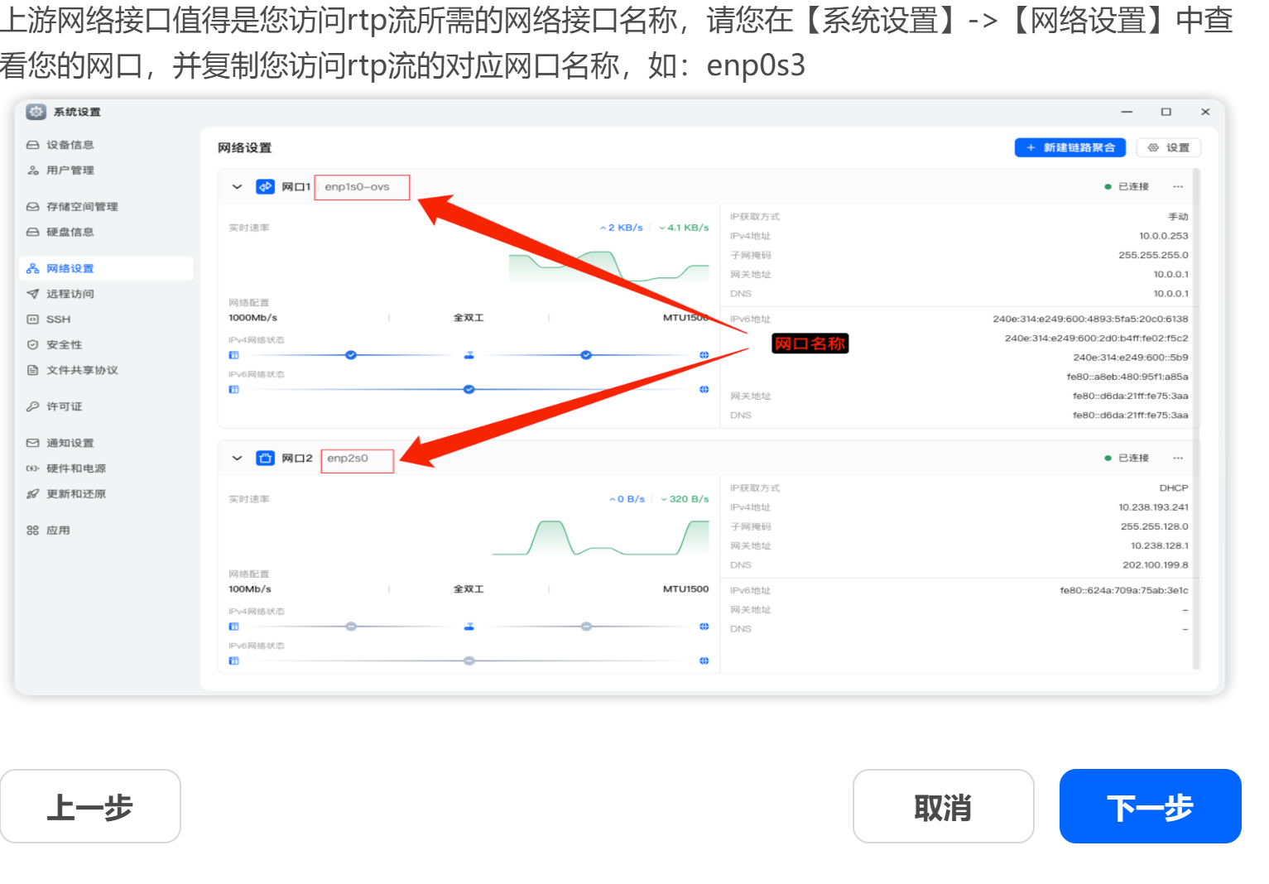Screen dimensions: 1269x884
Task: Toggle the IPv6 network status checkpoint on 网口1
Action: coord(469,389)
